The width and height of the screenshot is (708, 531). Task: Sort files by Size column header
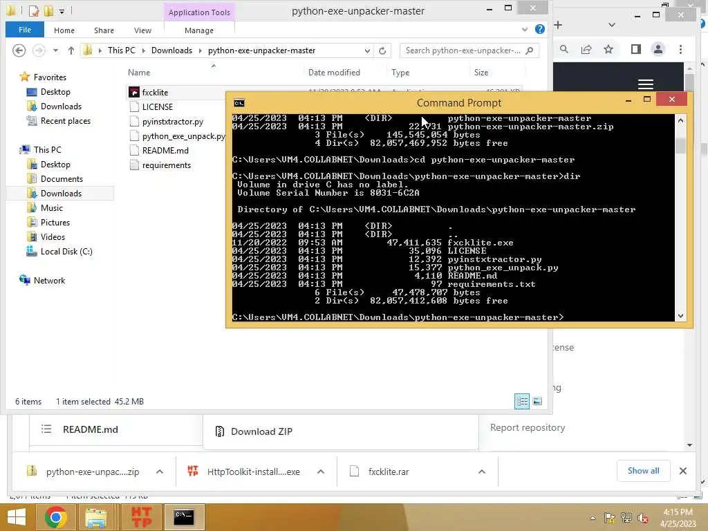coord(481,72)
